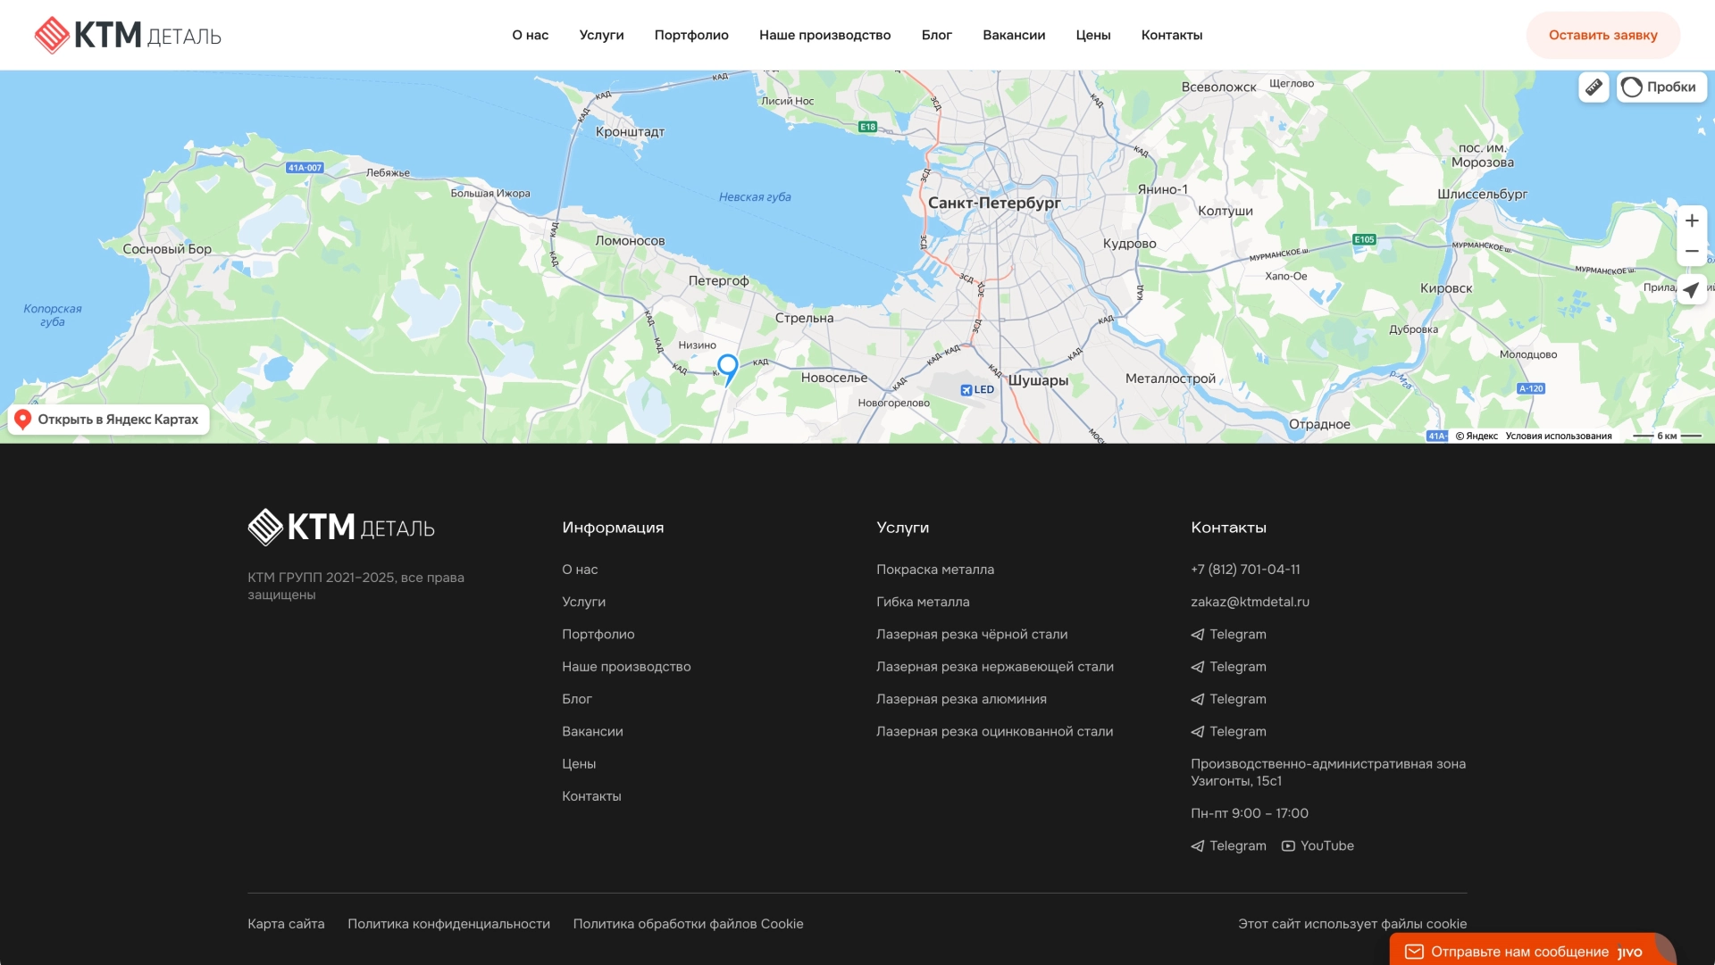Click the Оставить заявку button
This screenshot has width=1715, height=965.
point(1602,35)
